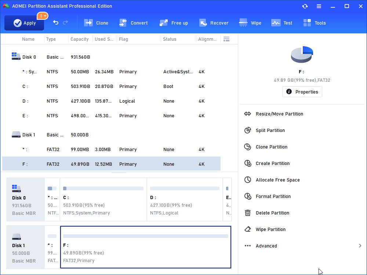Click the Apply button
This screenshot has height=275, width=367.
click(24, 23)
